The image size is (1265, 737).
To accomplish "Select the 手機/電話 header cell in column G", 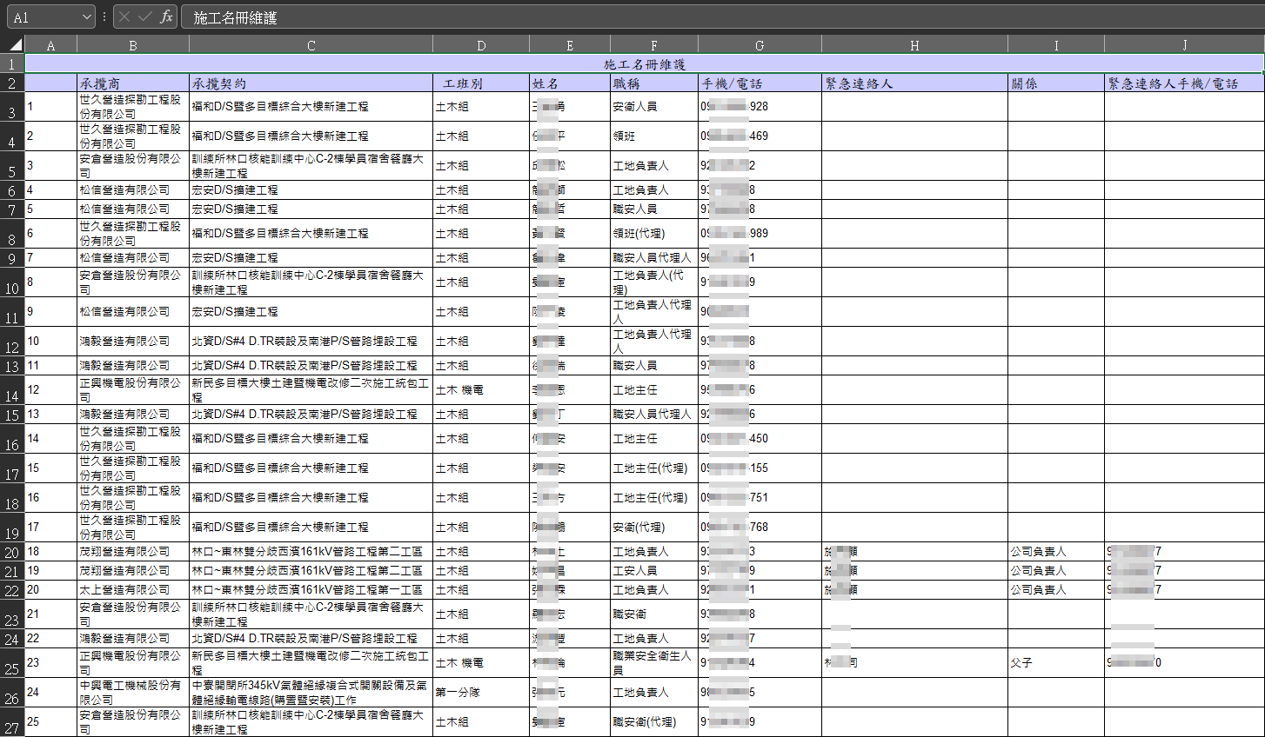I will (760, 83).
